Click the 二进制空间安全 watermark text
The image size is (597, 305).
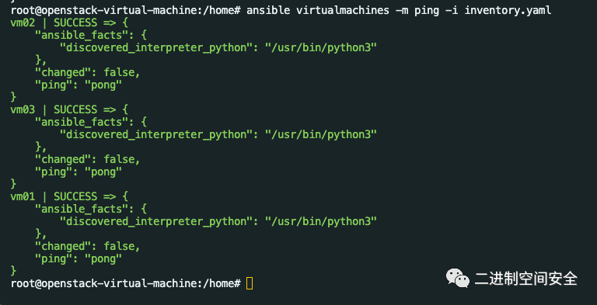coord(525,279)
